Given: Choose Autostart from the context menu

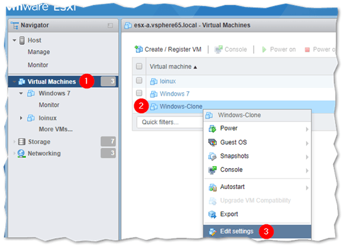Looking at the screenshot, I should pos(257,187).
